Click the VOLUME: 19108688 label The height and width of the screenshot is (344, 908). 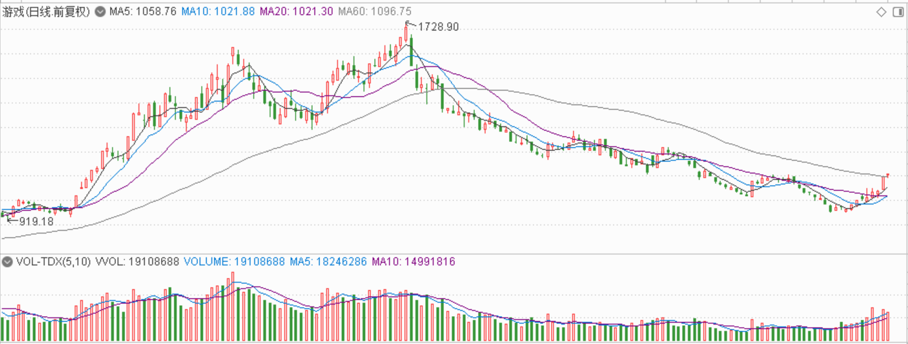[234, 262]
